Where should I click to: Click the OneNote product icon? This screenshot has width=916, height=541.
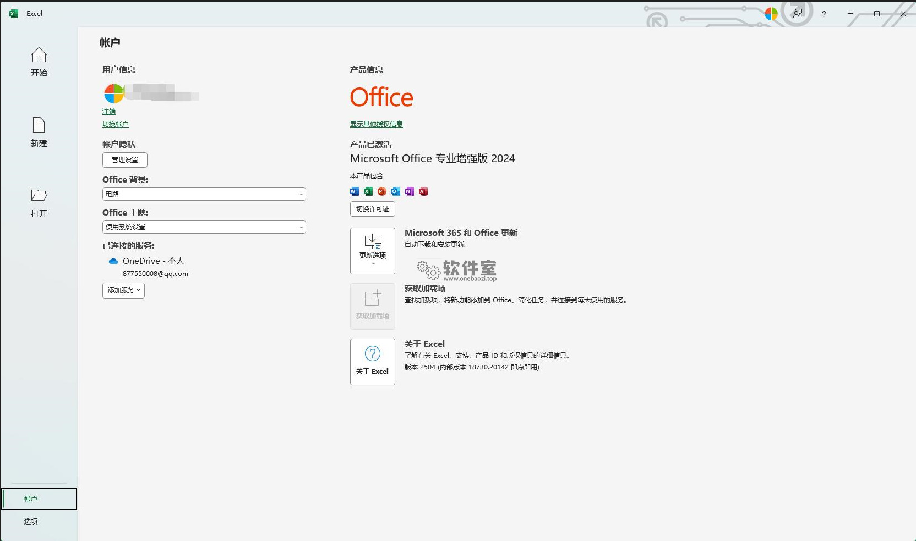[x=410, y=191]
